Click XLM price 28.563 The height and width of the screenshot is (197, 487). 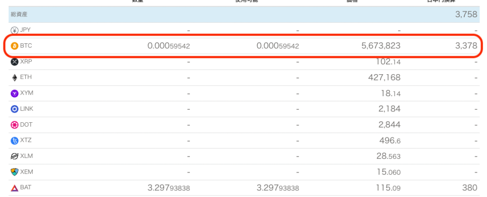coord(389,156)
